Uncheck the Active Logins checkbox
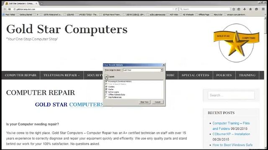 tap(106, 92)
